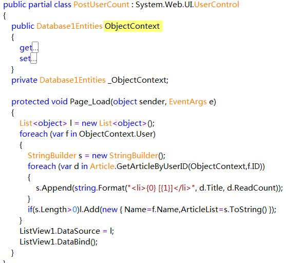Expand the collapsed set accessor box
Screen dimensions: 286x263
(x=33, y=58)
